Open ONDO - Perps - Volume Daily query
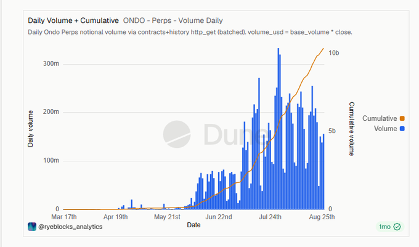 [x=173, y=20]
